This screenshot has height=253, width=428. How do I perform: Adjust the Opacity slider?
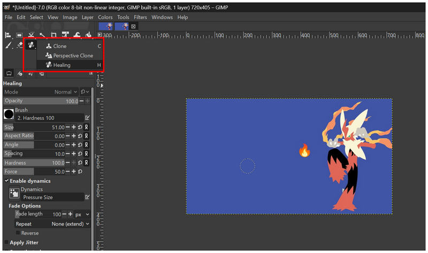[41, 101]
